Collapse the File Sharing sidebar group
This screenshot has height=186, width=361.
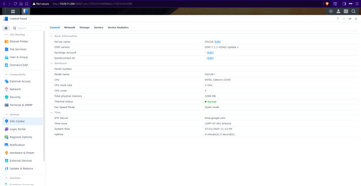tap(6, 35)
